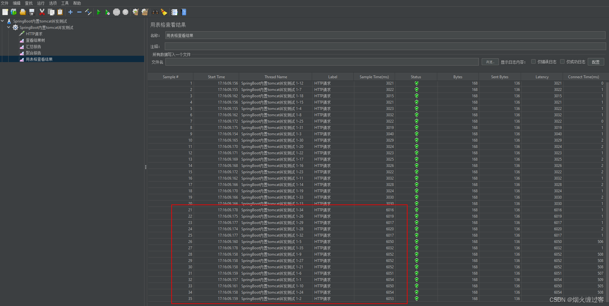Click the 配置 button
Viewport: 609px width, 306px height.
pyautogui.click(x=596, y=62)
